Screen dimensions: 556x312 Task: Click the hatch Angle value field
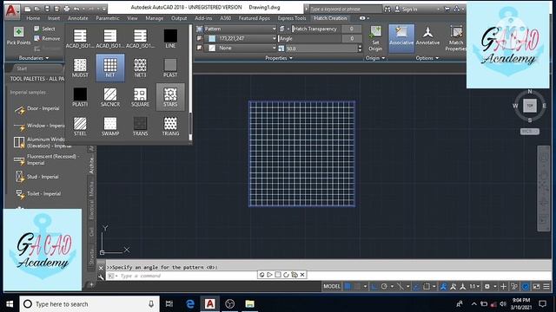pos(352,38)
